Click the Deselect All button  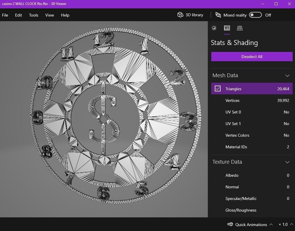pyautogui.click(x=252, y=56)
